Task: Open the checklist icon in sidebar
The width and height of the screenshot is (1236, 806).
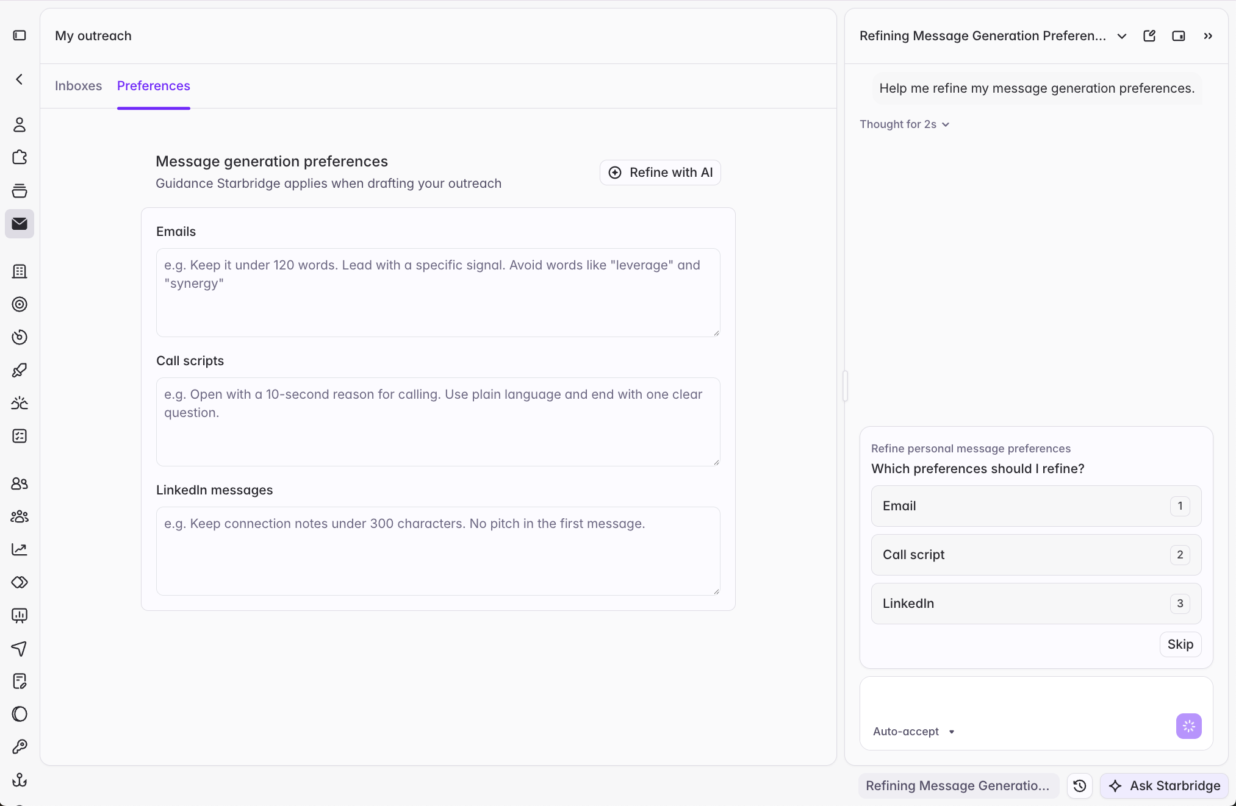Action: 20,436
